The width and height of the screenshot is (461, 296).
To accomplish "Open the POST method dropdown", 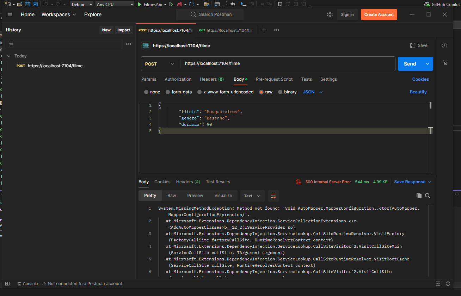I will tap(160, 64).
